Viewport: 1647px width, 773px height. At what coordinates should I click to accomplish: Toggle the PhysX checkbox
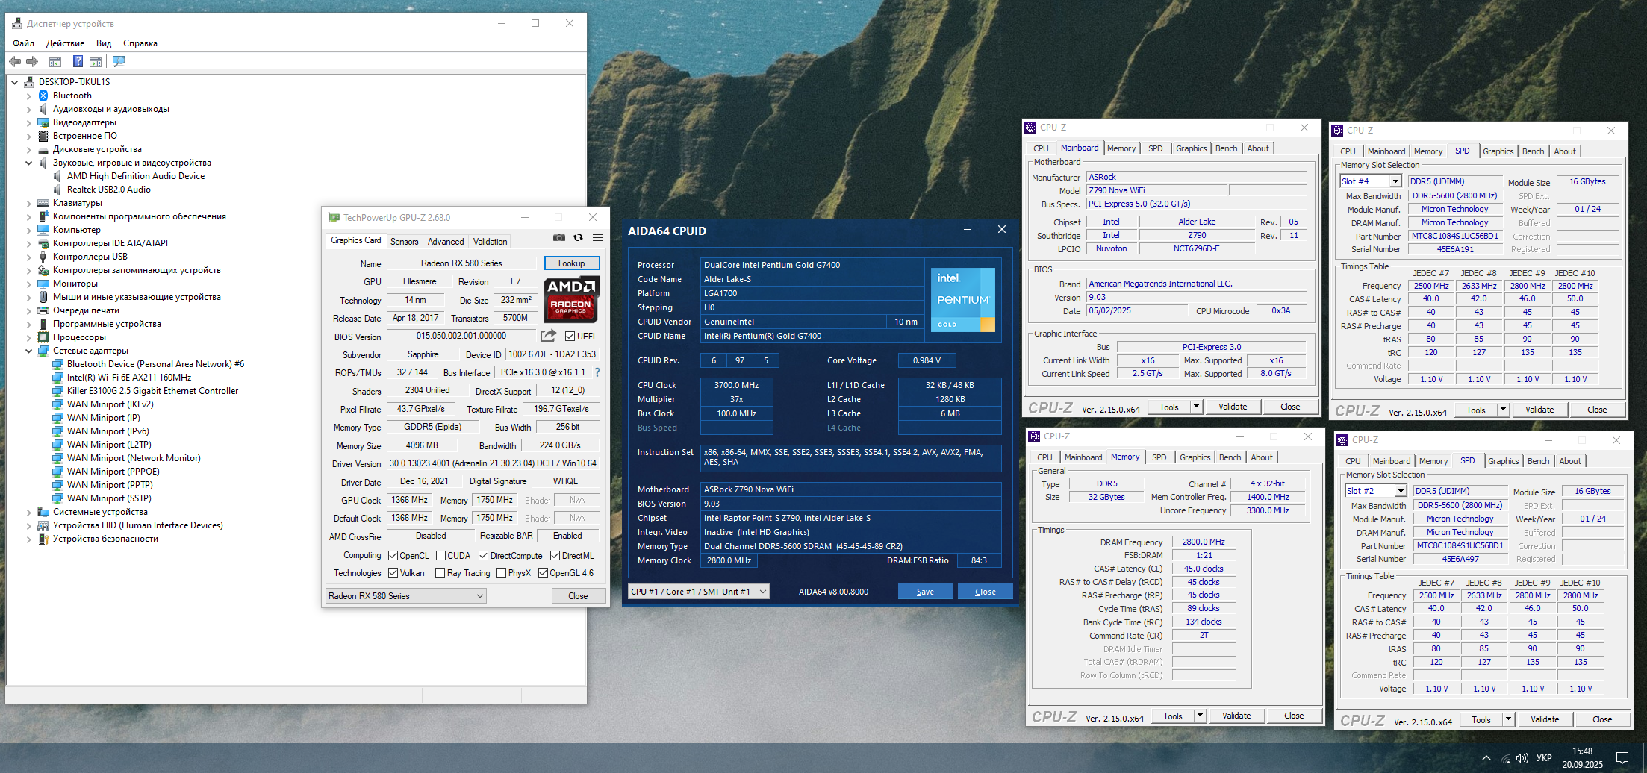pos(502,573)
